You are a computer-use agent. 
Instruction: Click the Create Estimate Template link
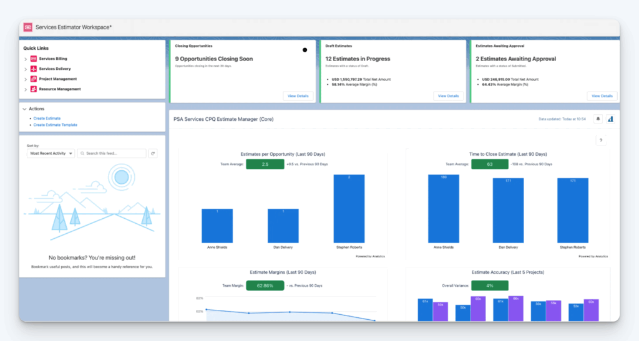click(x=55, y=125)
